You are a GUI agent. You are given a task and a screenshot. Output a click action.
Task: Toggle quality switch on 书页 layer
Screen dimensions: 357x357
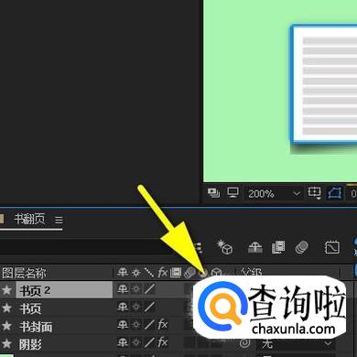click(x=149, y=307)
